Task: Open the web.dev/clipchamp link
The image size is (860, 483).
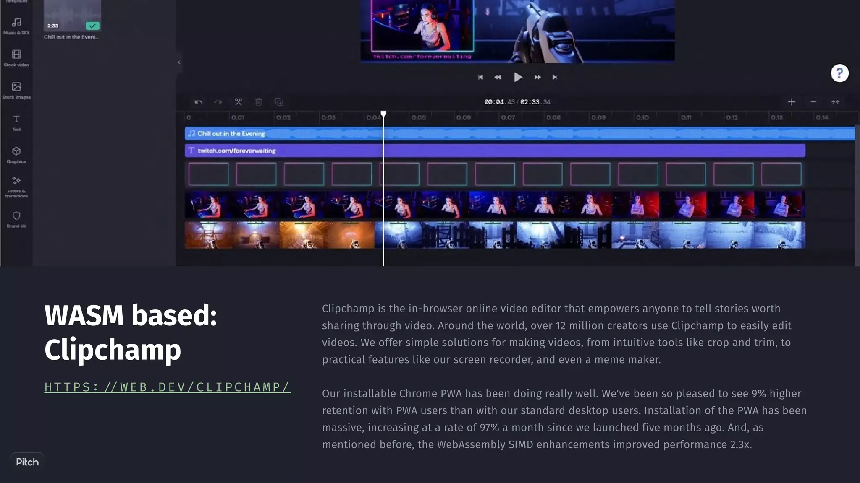Action: click(168, 387)
